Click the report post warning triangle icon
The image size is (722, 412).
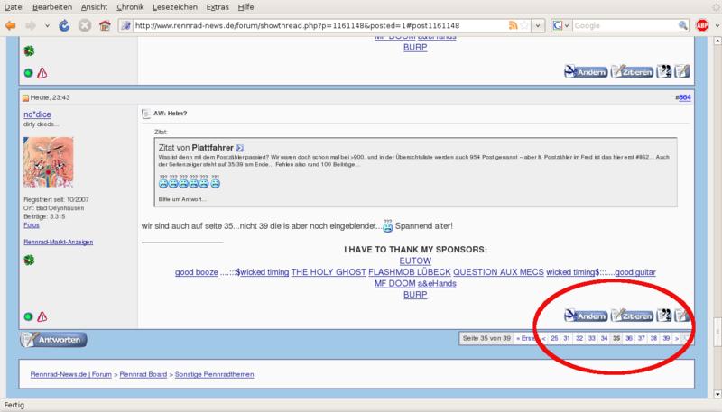(42, 316)
